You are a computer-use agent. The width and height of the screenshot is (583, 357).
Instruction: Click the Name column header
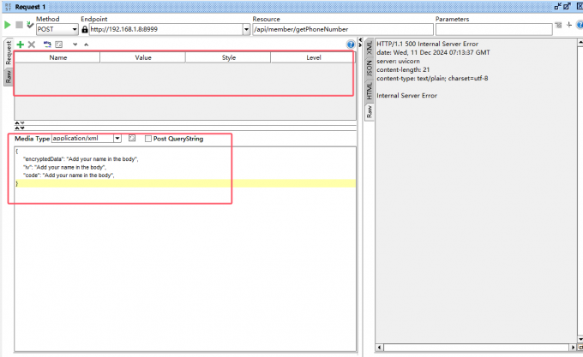coord(57,57)
